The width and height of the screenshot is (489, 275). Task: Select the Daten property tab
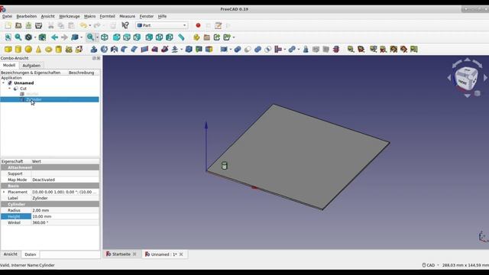pyautogui.click(x=31, y=254)
